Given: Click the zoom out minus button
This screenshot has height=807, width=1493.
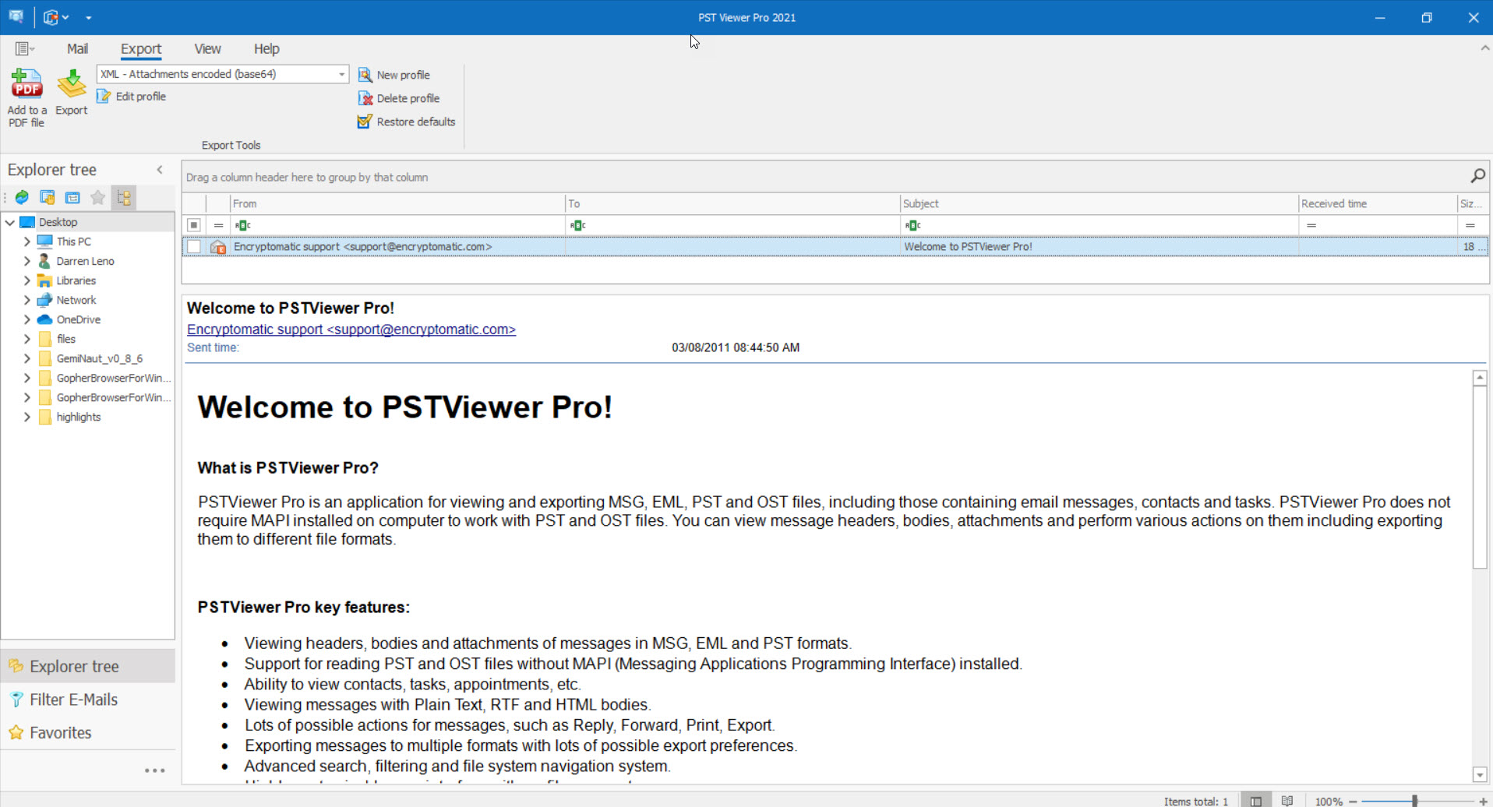Looking at the screenshot, I should point(1354,801).
